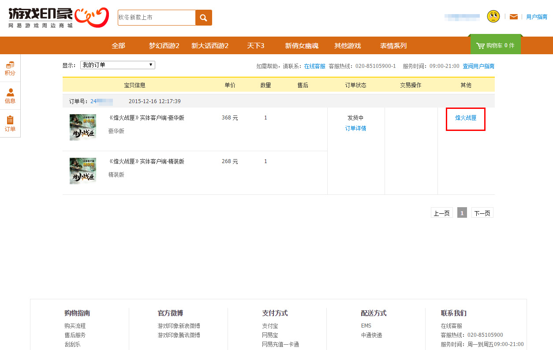Click the 游戏印象 site logo
553x350 pixels.
(x=58, y=18)
